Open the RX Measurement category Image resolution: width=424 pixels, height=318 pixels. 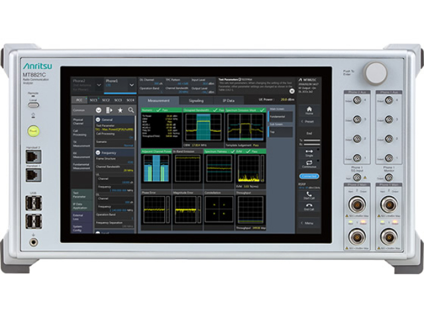(x=81, y=155)
